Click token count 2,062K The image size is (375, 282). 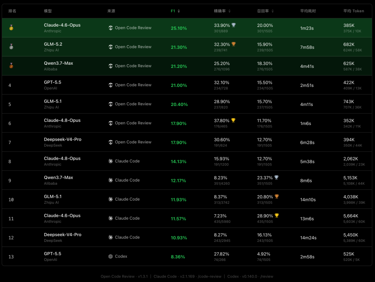[x=350, y=159]
